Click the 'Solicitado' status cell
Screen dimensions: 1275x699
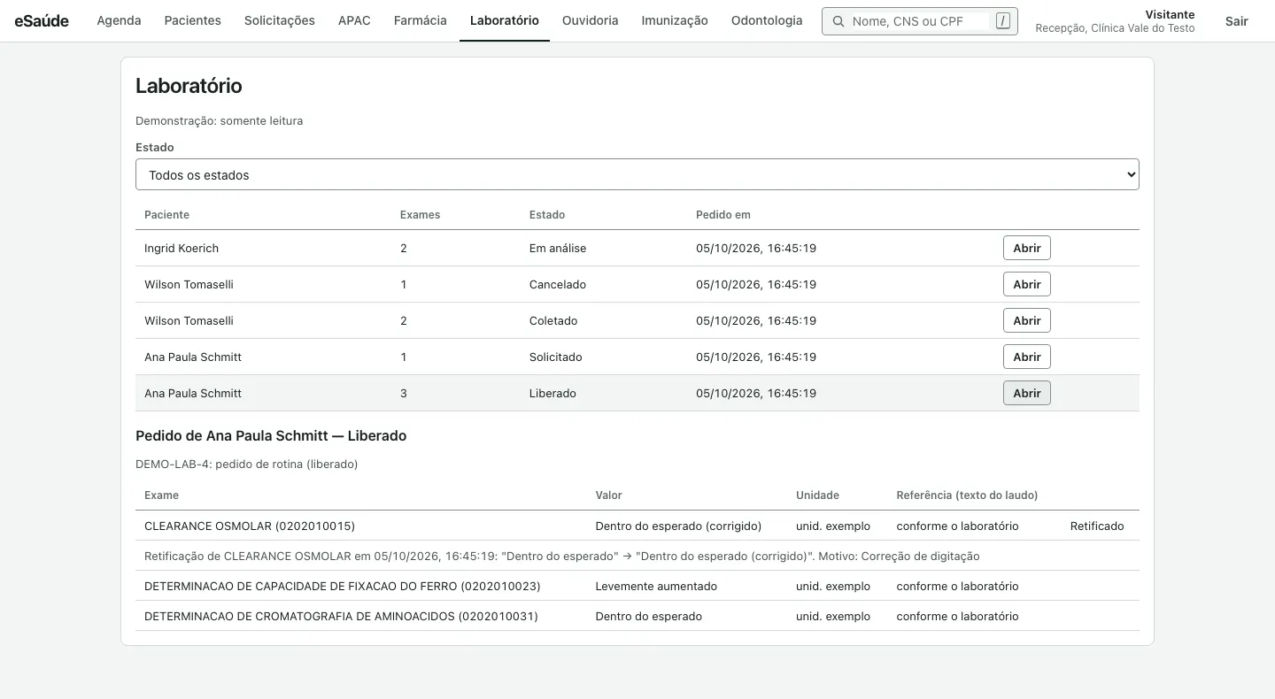point(556,357)
